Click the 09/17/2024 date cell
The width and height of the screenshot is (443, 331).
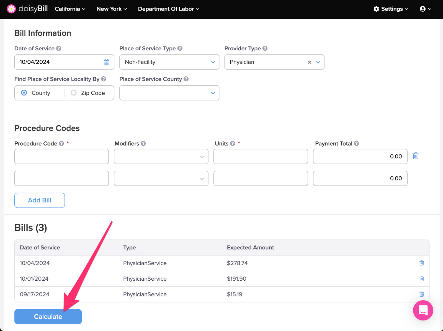(x=34, y=294)
